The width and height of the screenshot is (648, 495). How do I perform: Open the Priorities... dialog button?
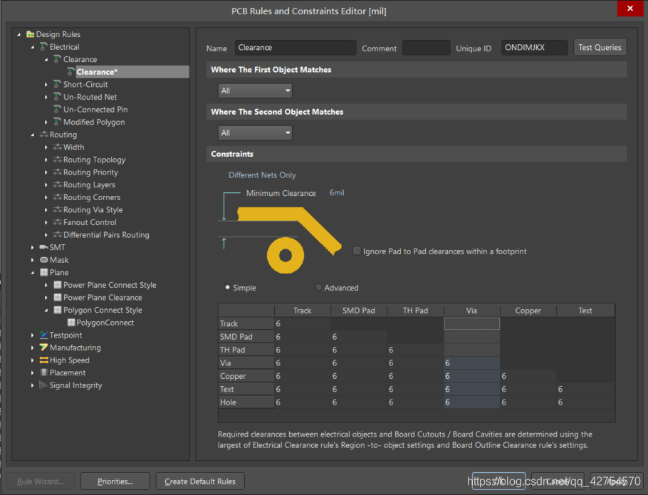pos(115,481)
